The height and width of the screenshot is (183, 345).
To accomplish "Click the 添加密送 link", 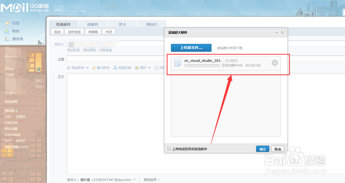I will click(89, 50).
